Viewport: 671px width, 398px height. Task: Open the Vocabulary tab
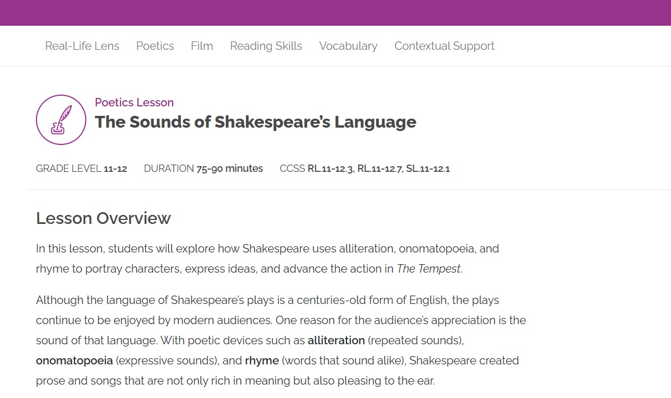(x=348, y=46)
